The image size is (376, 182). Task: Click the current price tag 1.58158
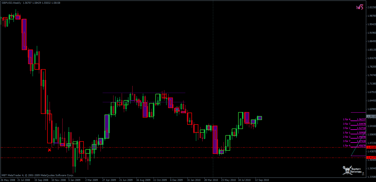click(x=371, y=116)
